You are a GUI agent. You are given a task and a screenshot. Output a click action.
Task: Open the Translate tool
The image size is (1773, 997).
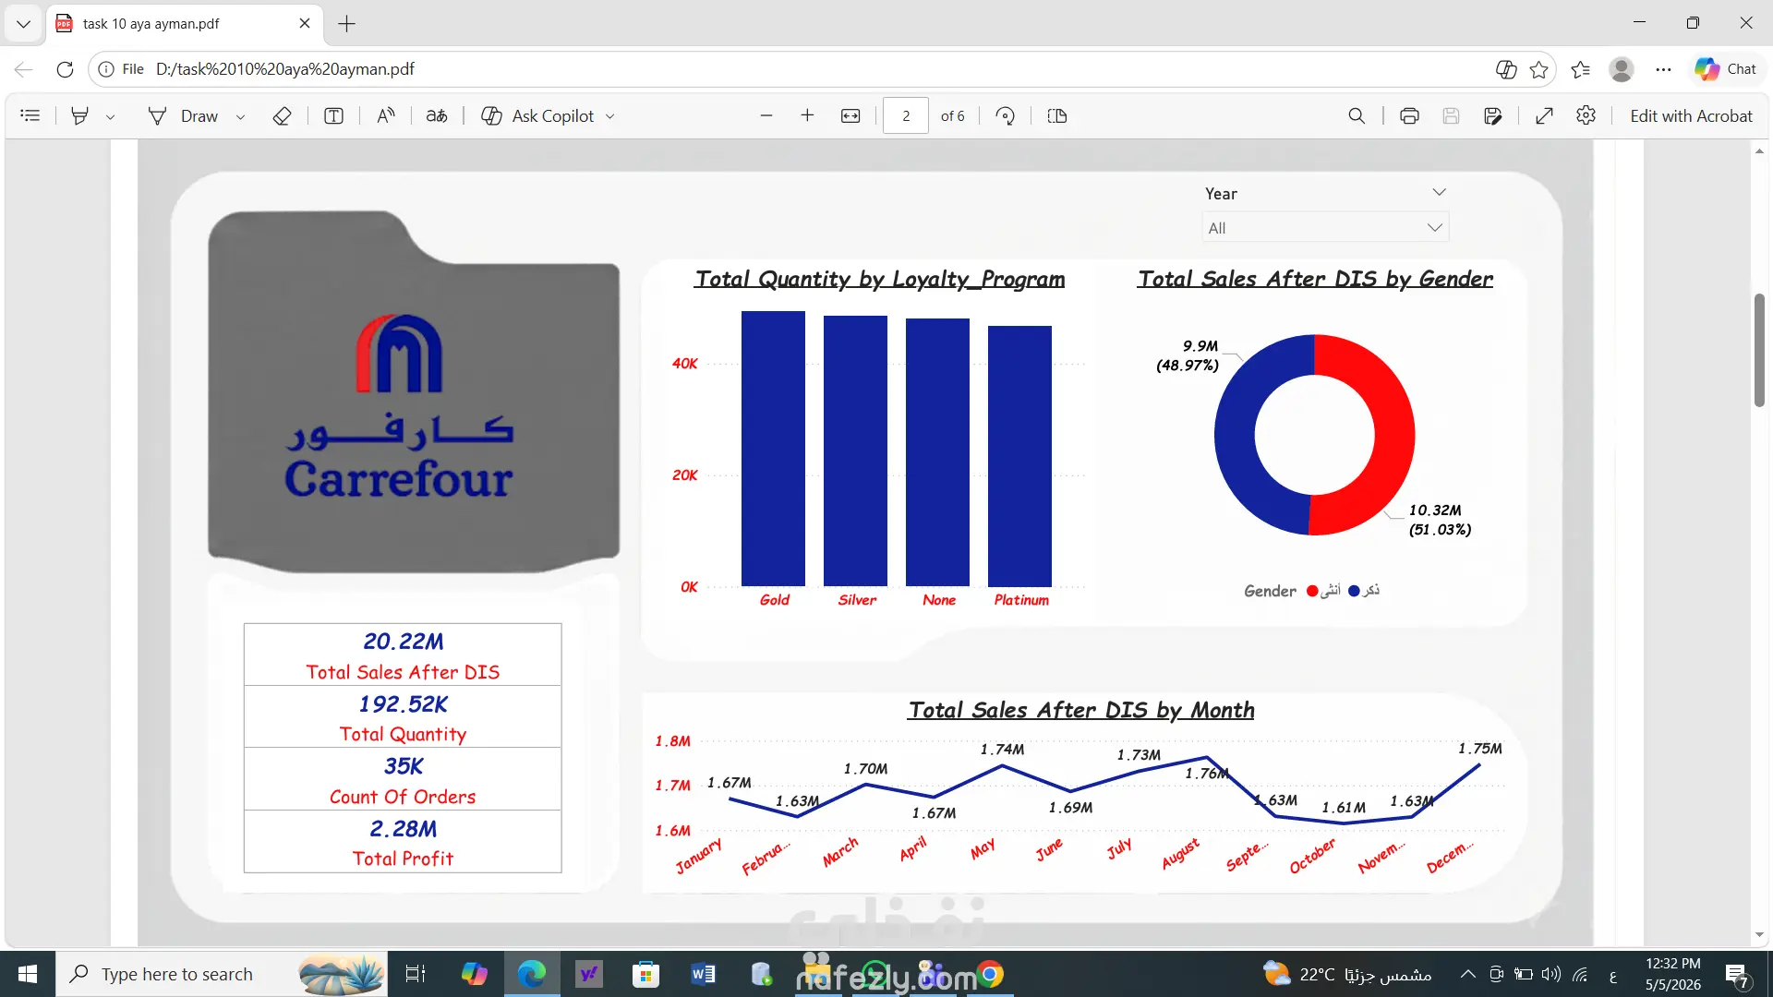click(x=437, y=115)
